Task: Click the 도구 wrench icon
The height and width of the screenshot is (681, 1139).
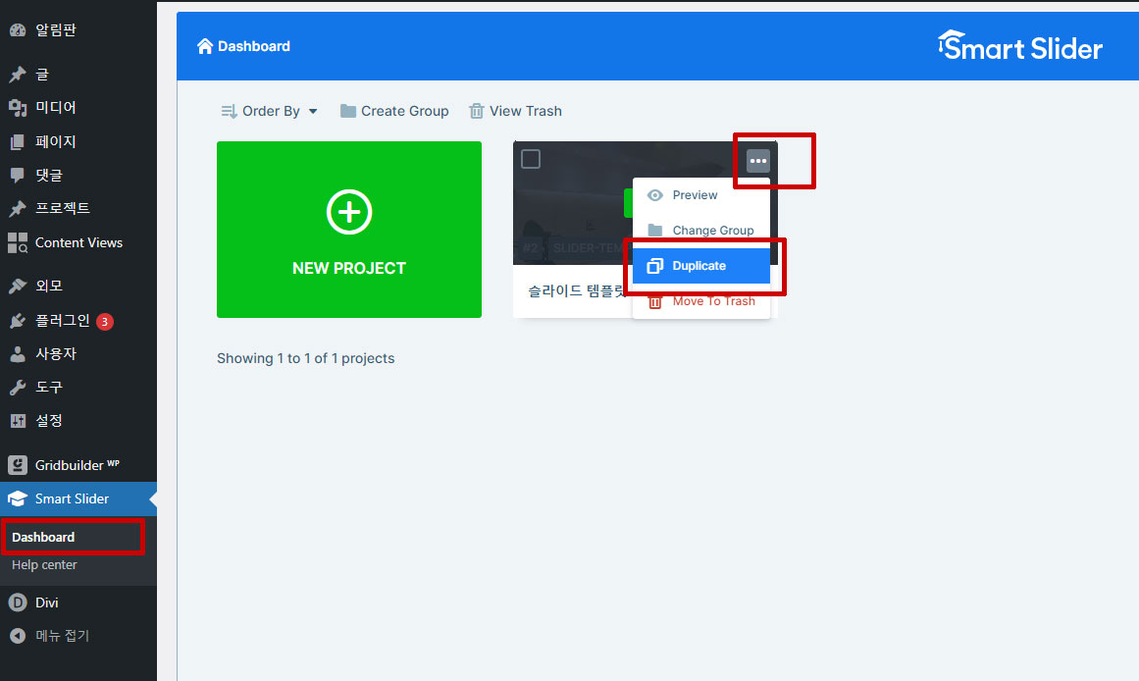Action: [18, 388]
